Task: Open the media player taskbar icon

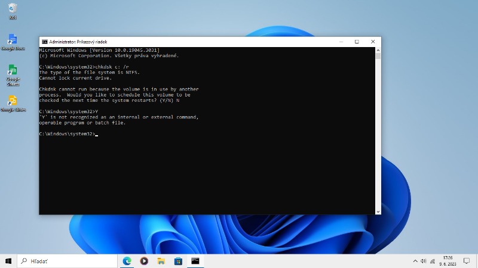Action: coord(144,261)
